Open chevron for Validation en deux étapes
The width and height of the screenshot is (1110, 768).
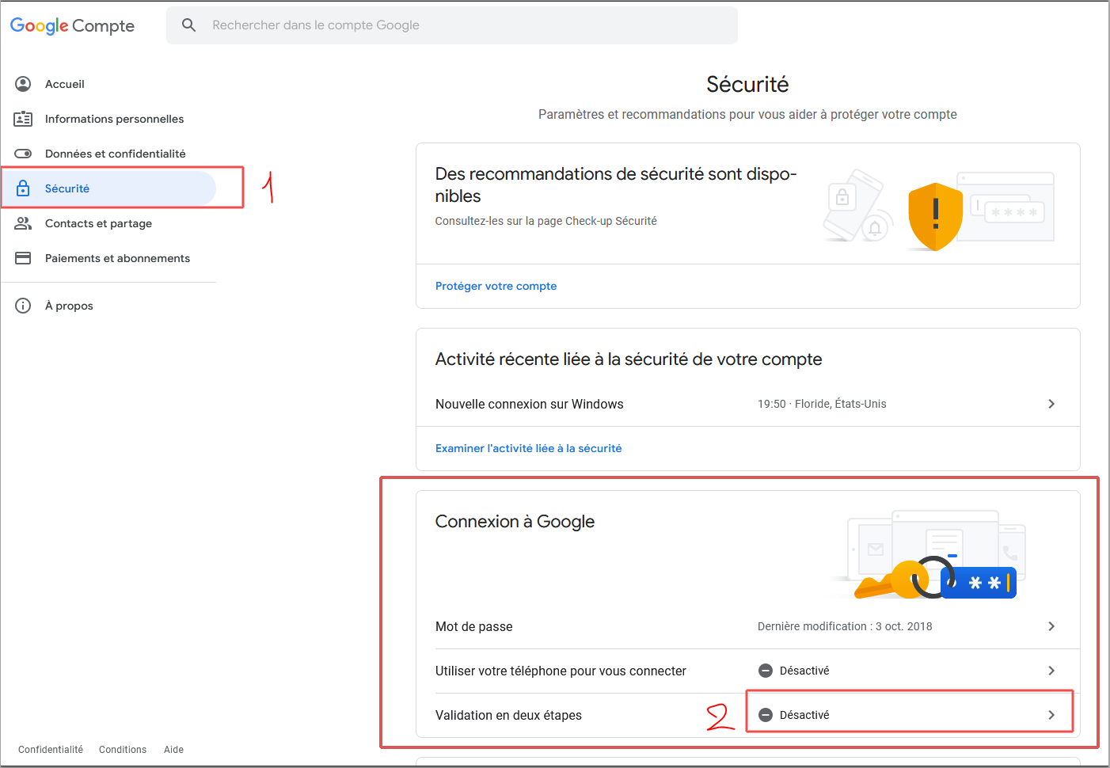(1051, 715)
